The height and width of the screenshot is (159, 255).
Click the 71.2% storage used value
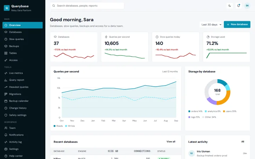[x=212, y=43]
